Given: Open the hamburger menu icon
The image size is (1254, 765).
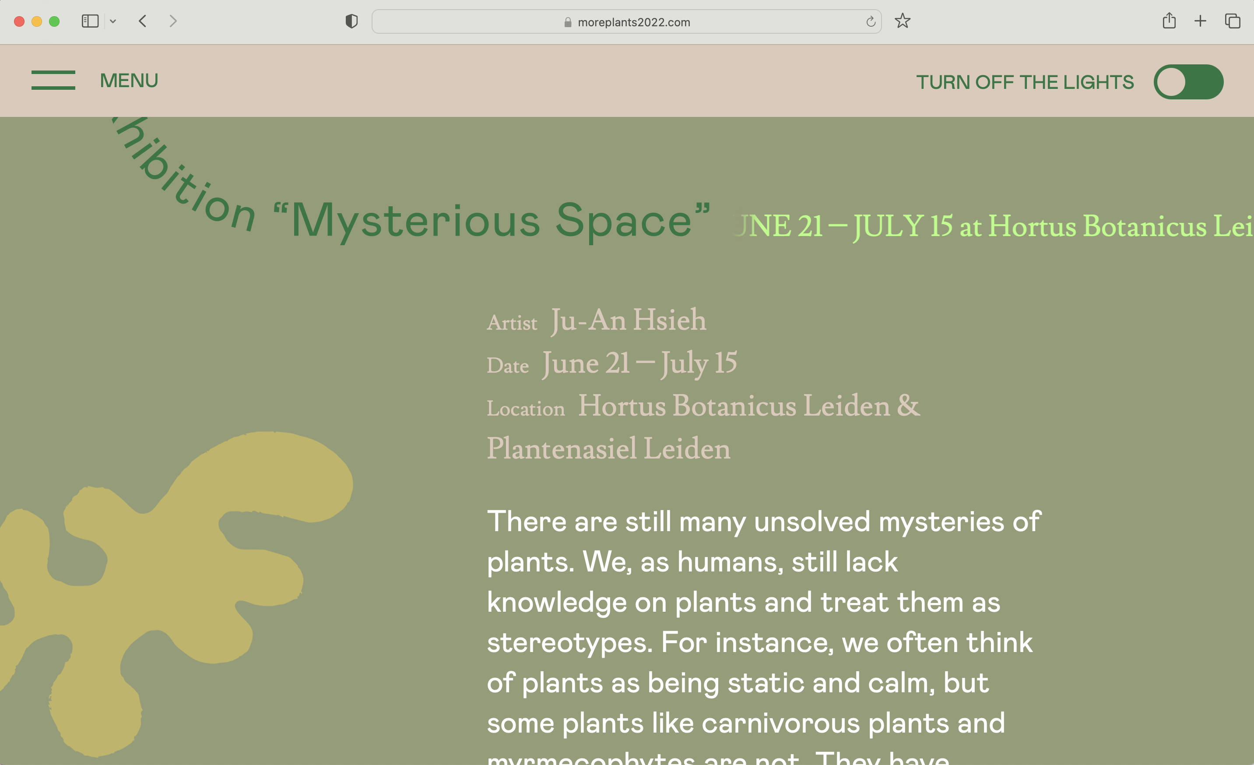Looking at the screenshot, I should (53, 81).
